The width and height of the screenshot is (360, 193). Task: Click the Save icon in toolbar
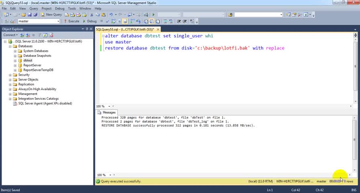click(29, 14)
